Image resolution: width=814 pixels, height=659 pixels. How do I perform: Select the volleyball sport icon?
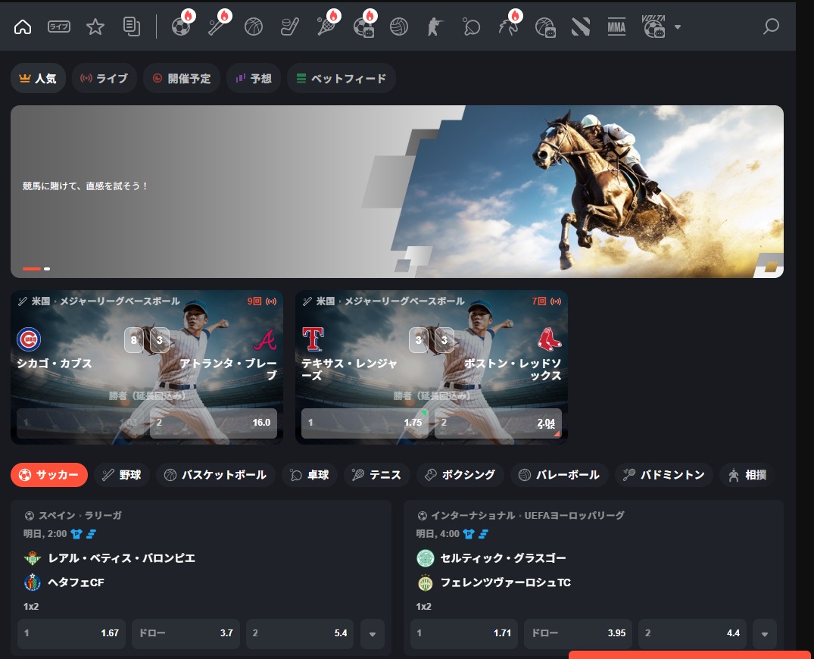[x=399, y=27]
